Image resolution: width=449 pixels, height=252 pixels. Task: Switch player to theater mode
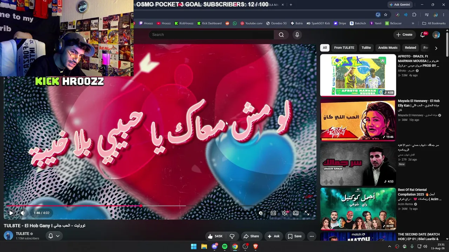pyautogui.click(x=296, y=213)
